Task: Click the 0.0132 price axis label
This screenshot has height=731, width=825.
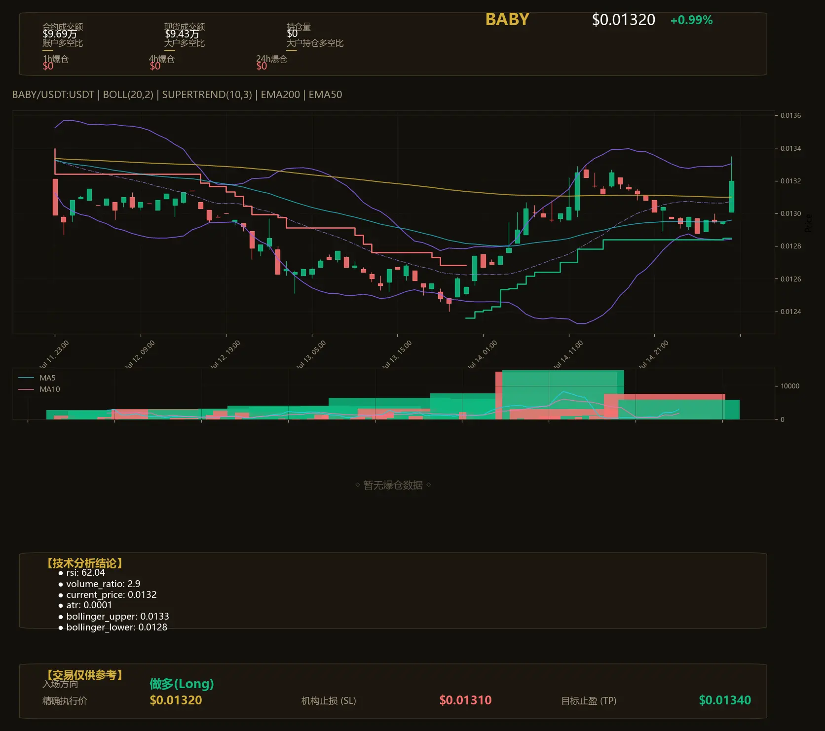Action: [790, 181]
